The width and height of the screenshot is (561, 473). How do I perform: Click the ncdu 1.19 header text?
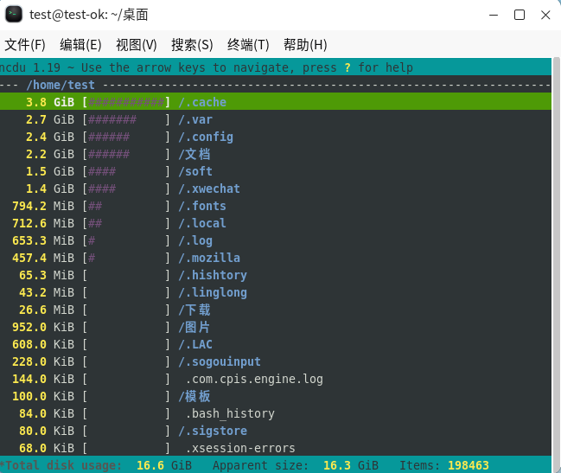(30, 67)
